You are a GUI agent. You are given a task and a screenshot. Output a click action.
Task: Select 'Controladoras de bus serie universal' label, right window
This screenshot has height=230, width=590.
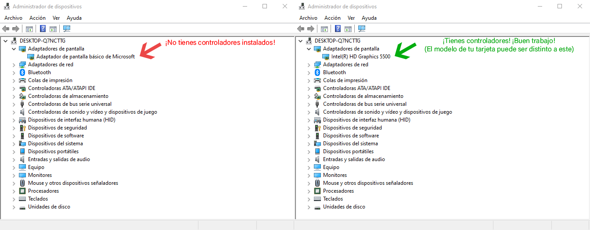(365, 104)
